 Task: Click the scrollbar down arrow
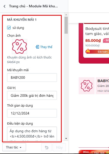click(66, 139)
